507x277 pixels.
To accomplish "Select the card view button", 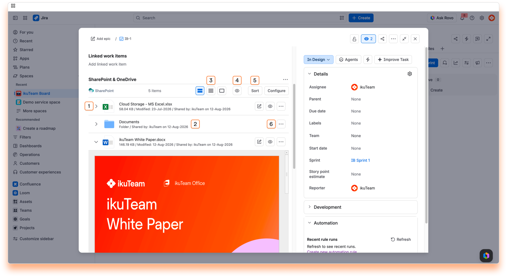I will [222, 91].
